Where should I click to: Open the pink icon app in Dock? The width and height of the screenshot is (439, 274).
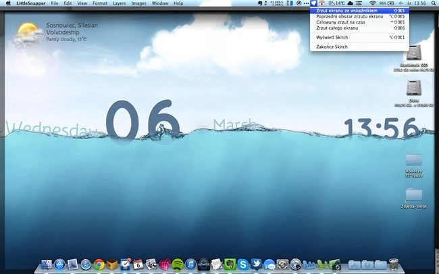tap(165, 264)
